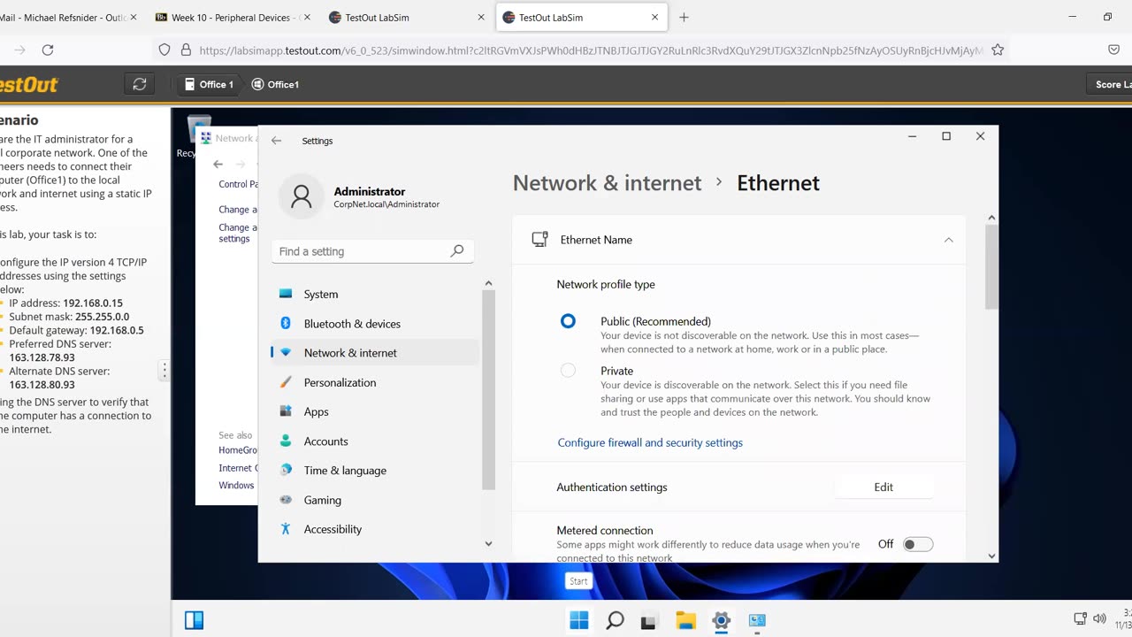Click volume icon in system tray
1132x637 pixels.
pyautogui.click(x=1099, y=618)
